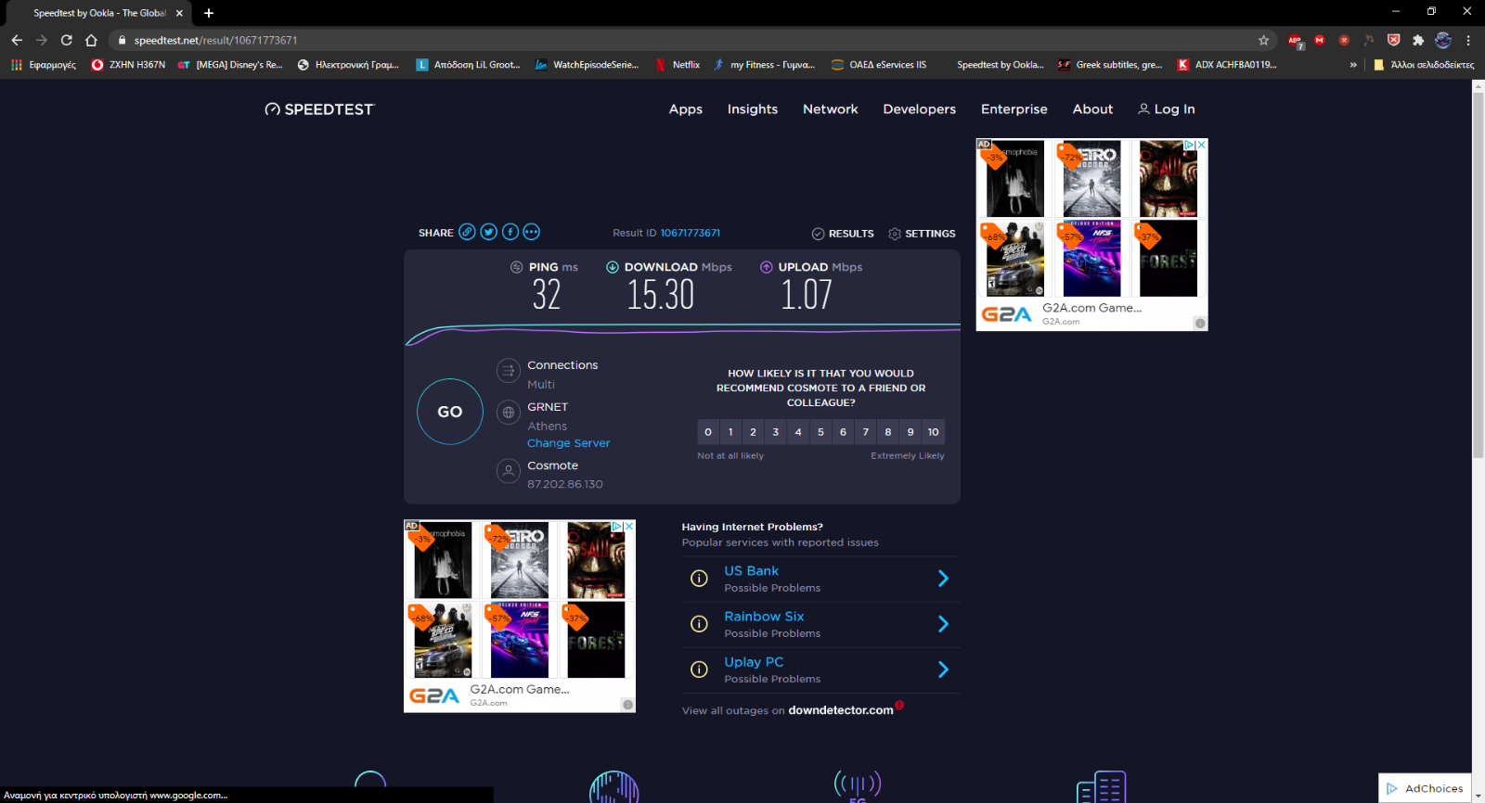Rate Cosmote recommendation score 0

[x=708, y=432]
